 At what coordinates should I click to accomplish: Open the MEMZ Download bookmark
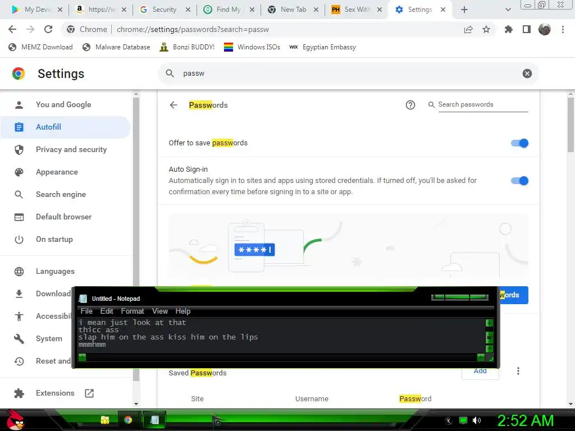click(x=40, y=47)
